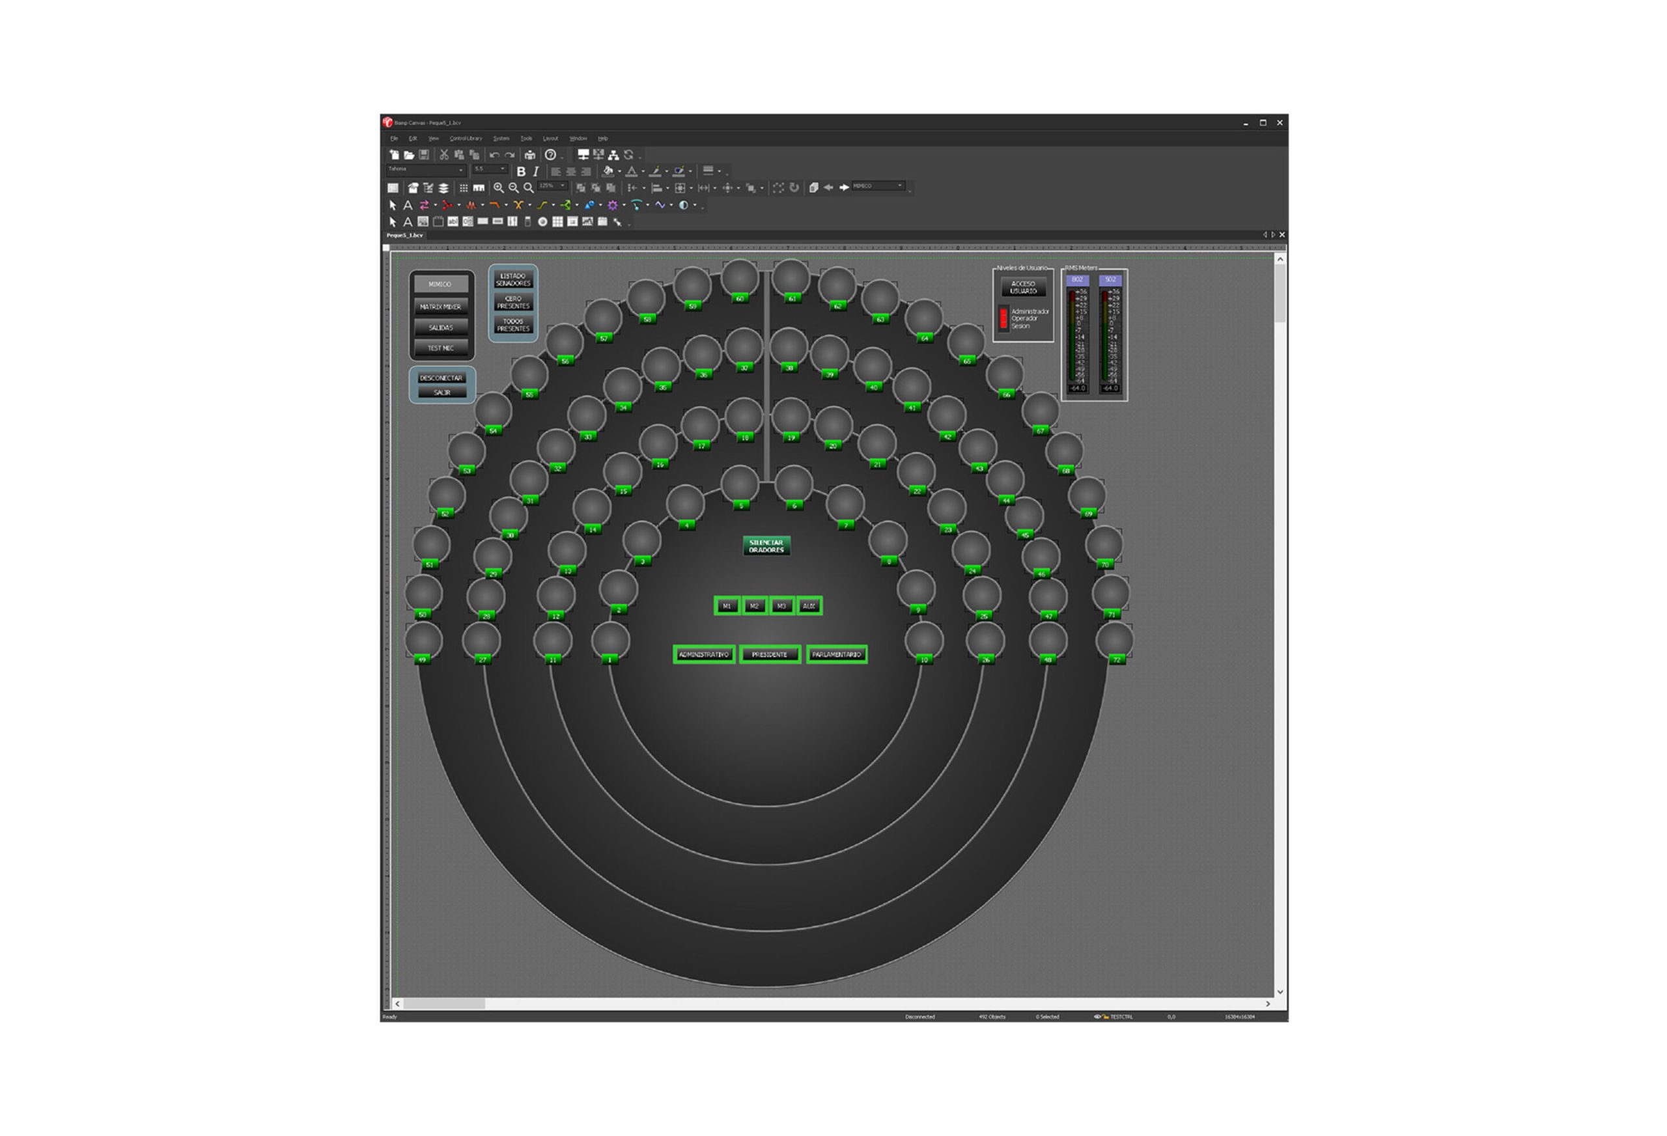Click the Save disk icon

coord(424,155)
